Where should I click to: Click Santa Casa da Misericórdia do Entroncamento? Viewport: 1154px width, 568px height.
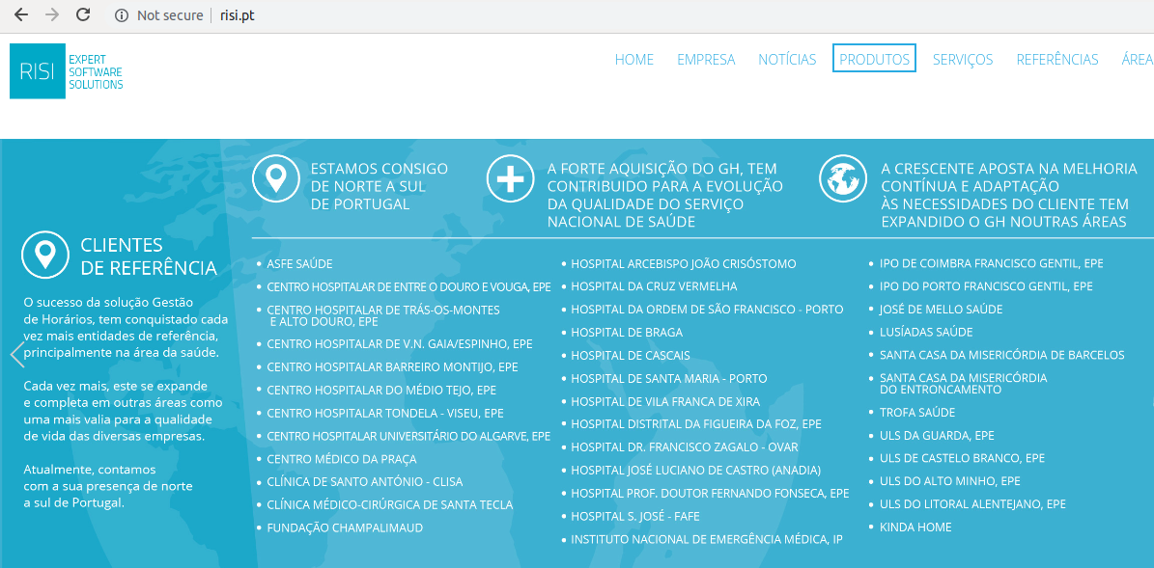(964, 384)
